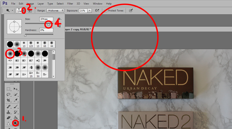Toggle the Protect Tones checkbox
Viewport: 232px width, 129px height.
click(106, 11)
